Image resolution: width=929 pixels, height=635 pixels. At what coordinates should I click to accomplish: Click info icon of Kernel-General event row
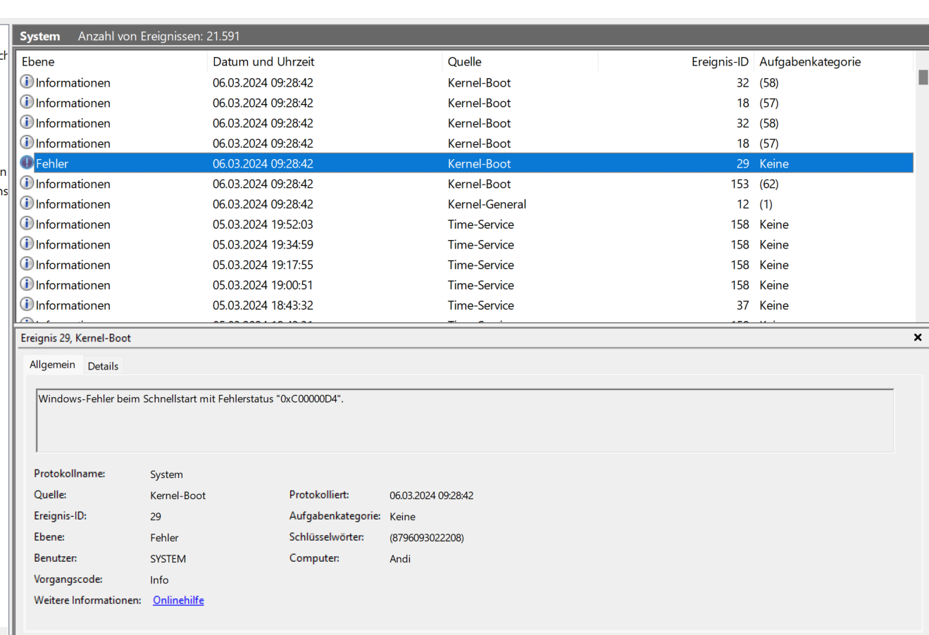click(x=27, y=203)
